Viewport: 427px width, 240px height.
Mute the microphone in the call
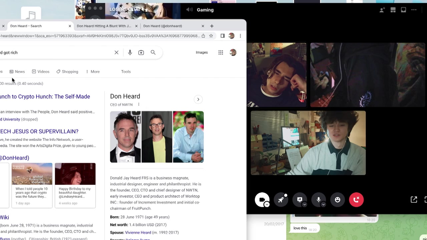pyautogui.click(x=319, y=200)
